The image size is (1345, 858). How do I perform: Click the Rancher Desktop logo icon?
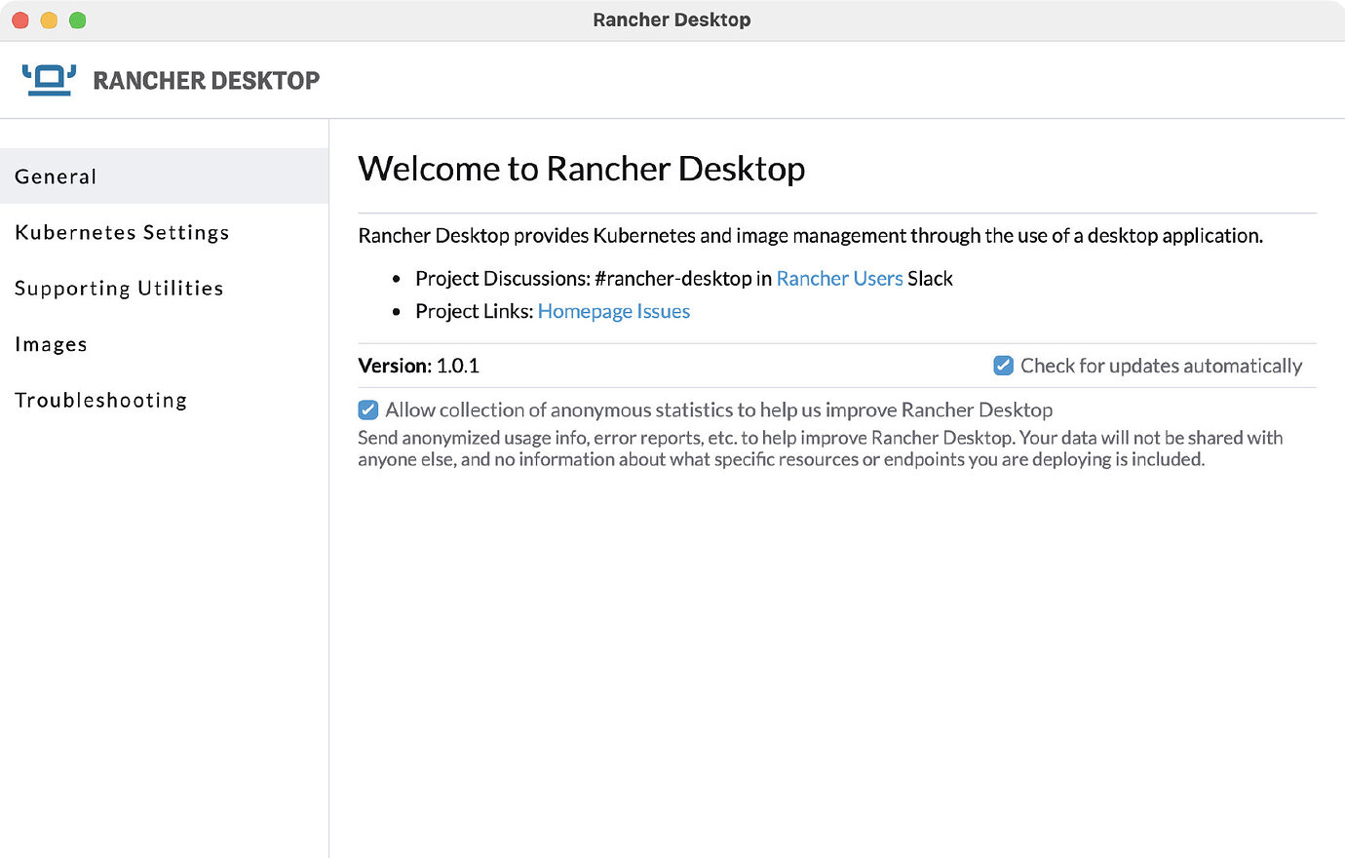tap(48, 78)
